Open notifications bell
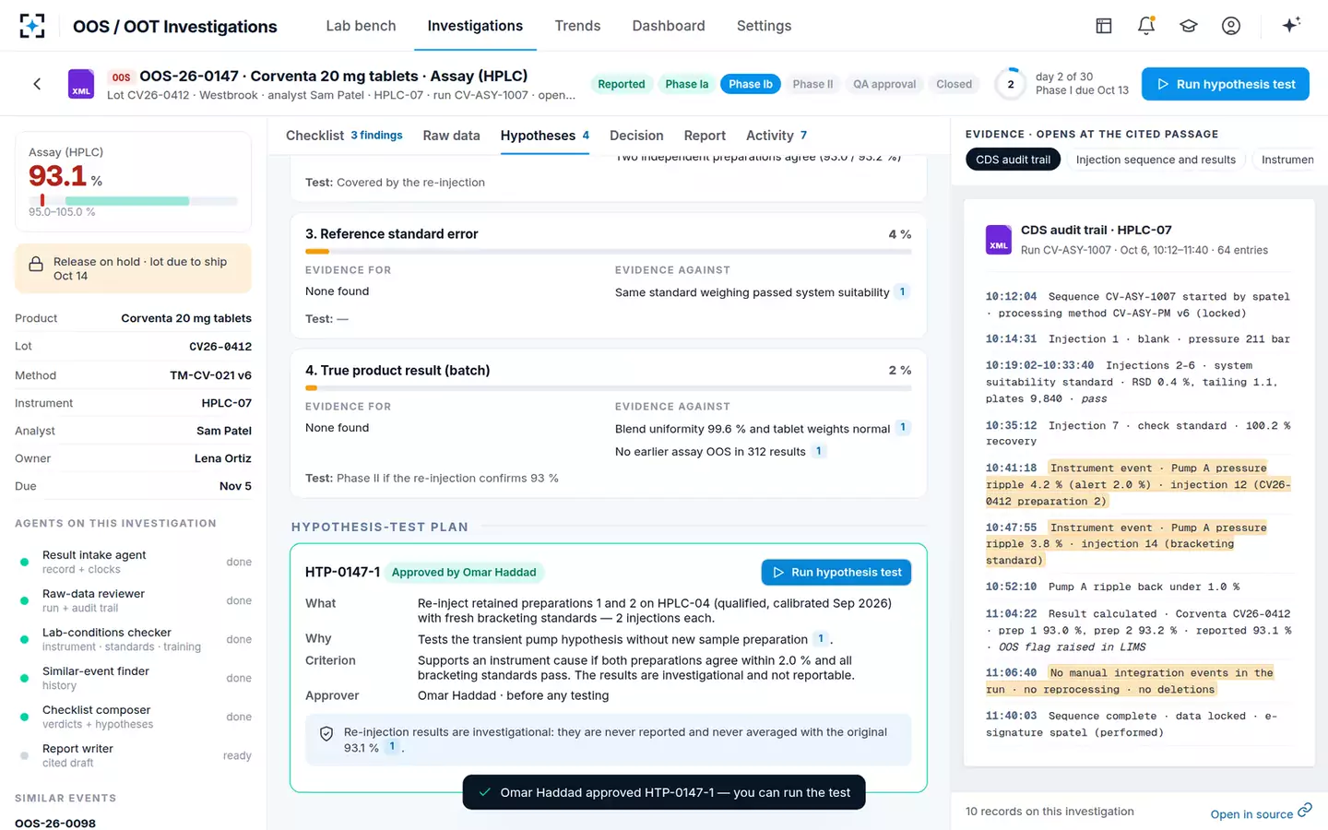 point(1146,26)
